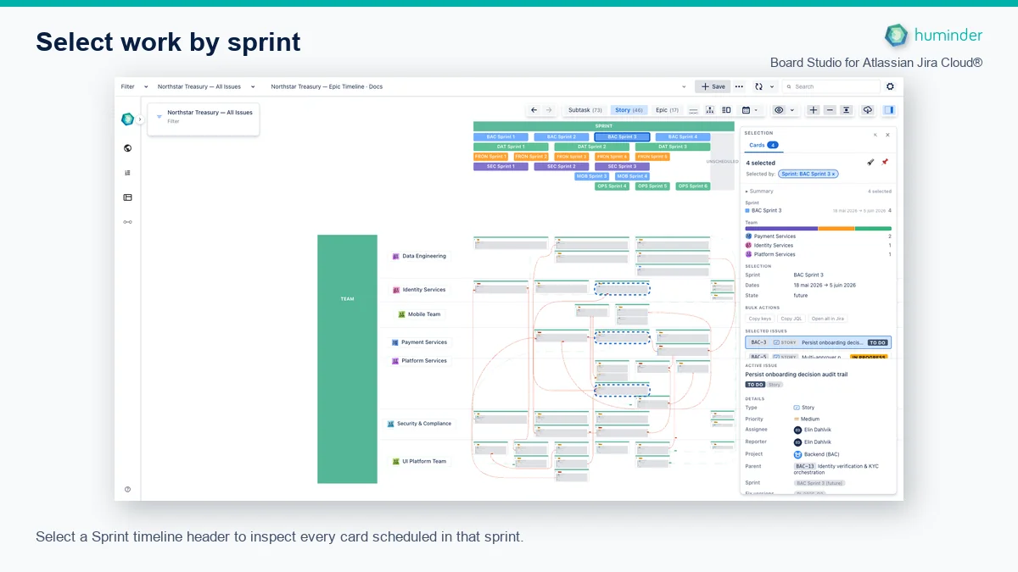The width and height of the screenshot is (1018, 572).
Task: Click the red pin icon
Action: click(x=885, y=162)
